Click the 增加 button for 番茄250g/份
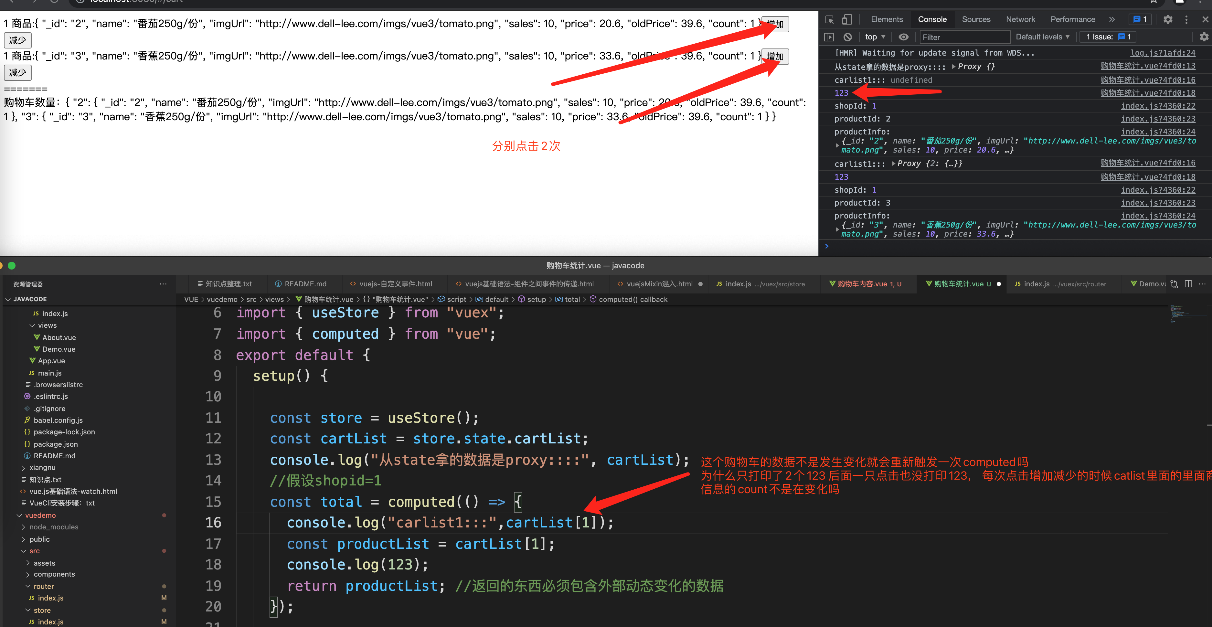Image resolution: width=1212 pixels, height=627 pixels. click(x=775, y=24)
